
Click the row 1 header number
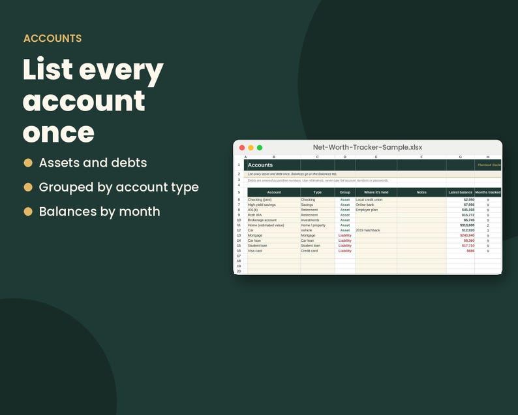point(239,165)
